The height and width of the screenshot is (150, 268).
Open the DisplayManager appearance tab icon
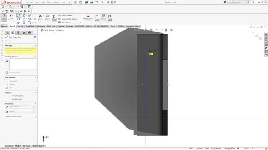click(29, 32)
